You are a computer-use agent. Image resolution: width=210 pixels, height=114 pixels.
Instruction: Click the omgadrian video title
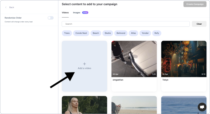[118, 80]
